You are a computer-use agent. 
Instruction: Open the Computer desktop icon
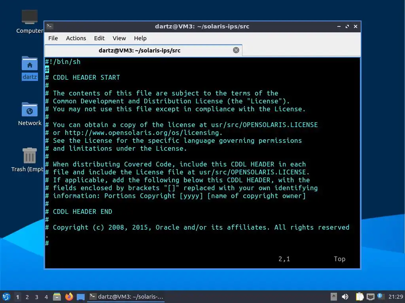(x=29, y=22)
